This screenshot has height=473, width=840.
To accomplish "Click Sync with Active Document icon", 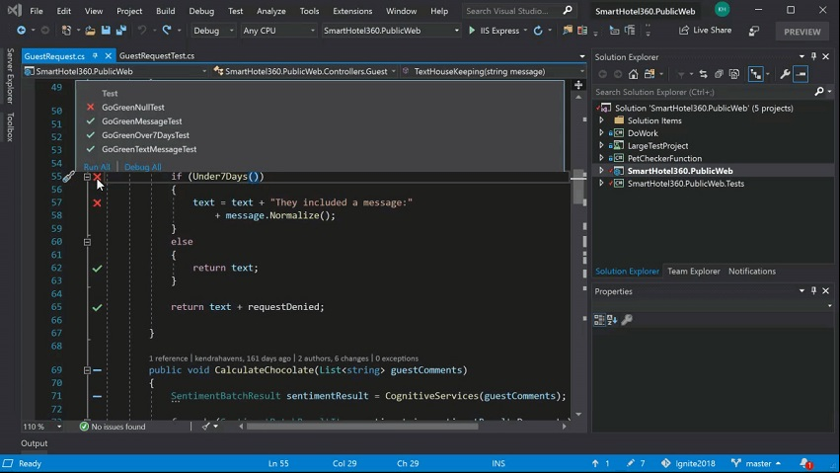I will 703,74.
